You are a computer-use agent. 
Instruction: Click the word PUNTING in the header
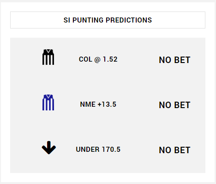(88, 20)
